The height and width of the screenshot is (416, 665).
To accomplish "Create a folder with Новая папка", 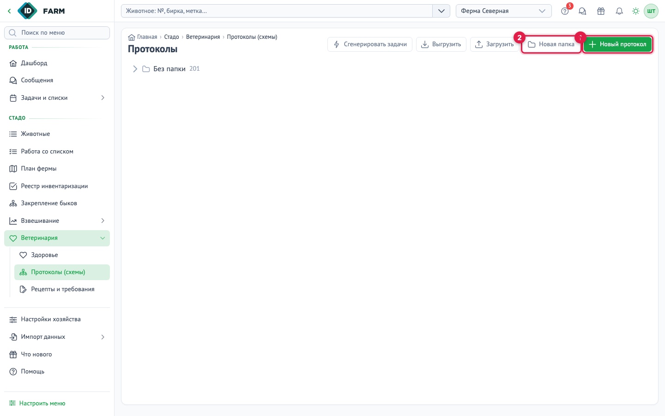I will tap(551, 44).
